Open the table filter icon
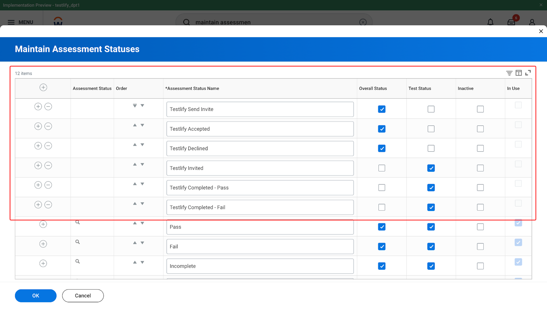The height and width of the screenshot is (309, 547). pos(509,73)
